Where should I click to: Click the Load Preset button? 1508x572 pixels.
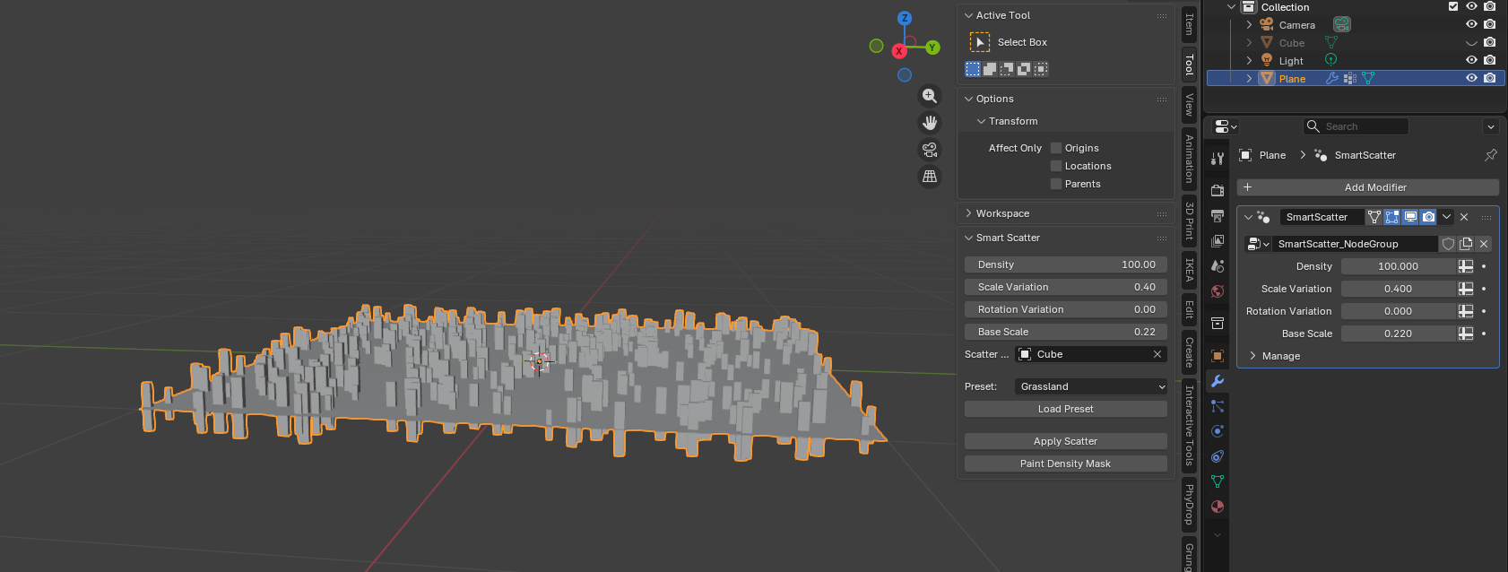pos(1066,409)
